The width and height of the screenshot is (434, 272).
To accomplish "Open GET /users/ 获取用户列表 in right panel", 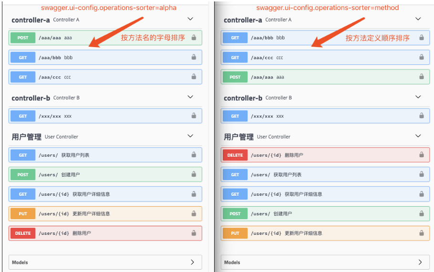I will coord(325,174).
